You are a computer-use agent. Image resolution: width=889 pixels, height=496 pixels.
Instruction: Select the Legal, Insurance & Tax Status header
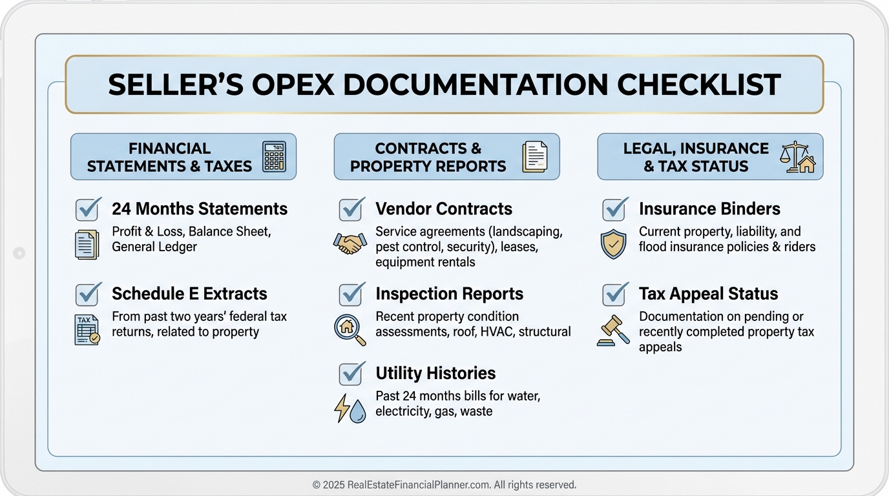pos(696,157)
